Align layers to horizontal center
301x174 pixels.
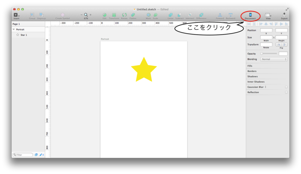(266, 24)
